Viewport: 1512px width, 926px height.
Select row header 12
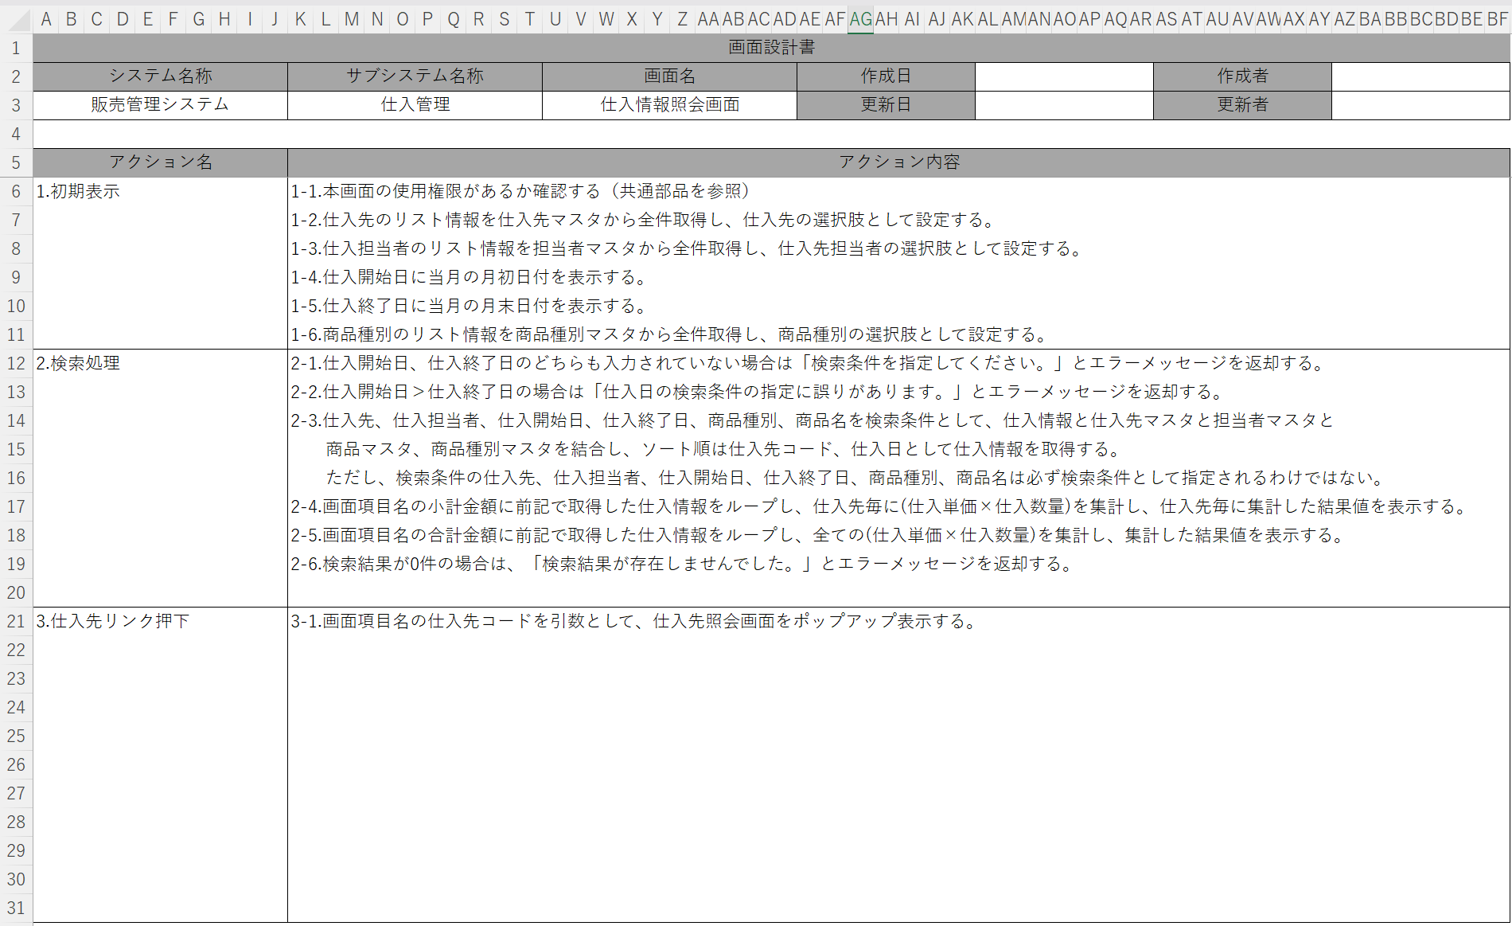click(x=16, y=363)
